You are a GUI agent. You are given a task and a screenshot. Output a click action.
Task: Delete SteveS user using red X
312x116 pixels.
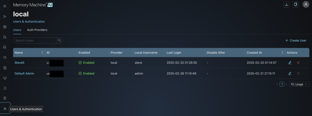tap(298, 63)
